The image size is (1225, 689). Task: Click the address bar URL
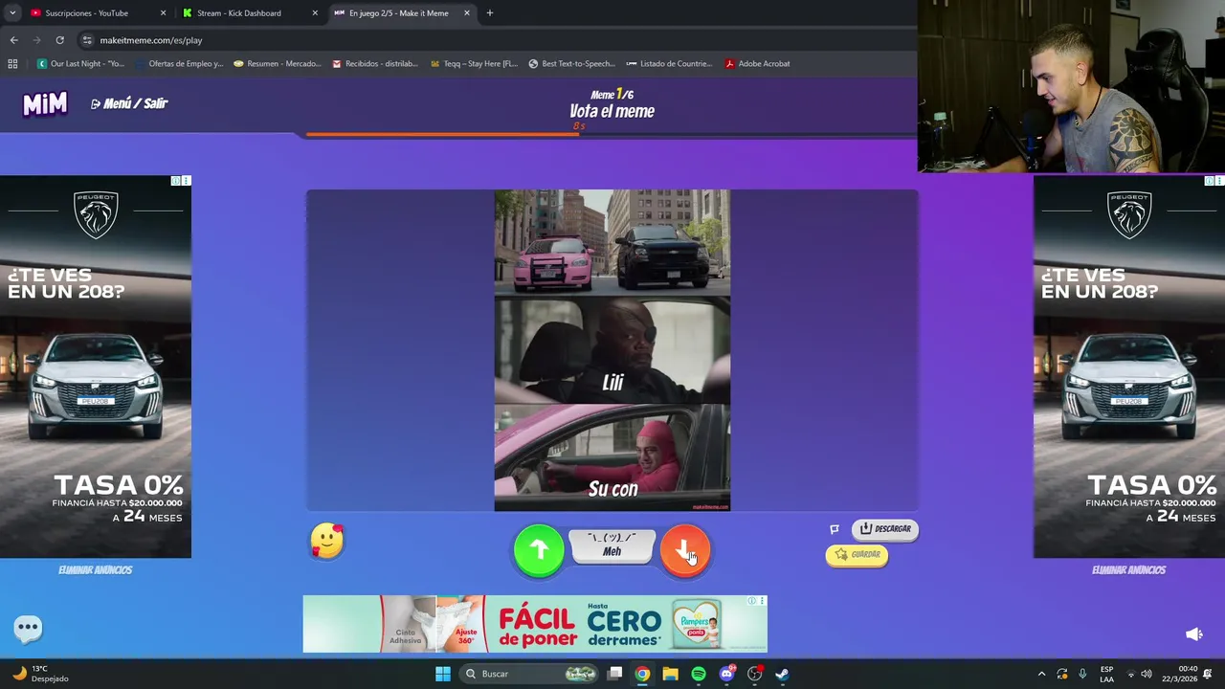pyautogui.click(x=151, y=40)
